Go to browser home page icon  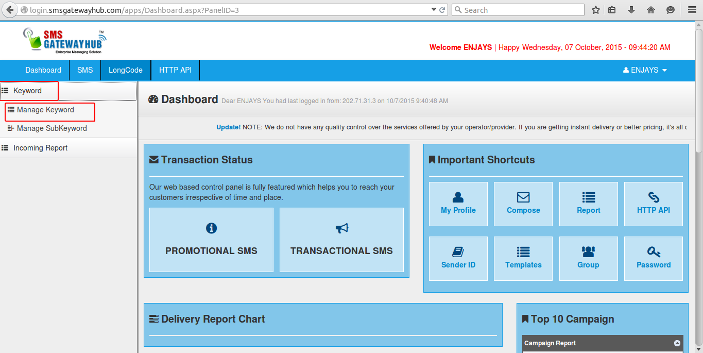tap(651, 10)
